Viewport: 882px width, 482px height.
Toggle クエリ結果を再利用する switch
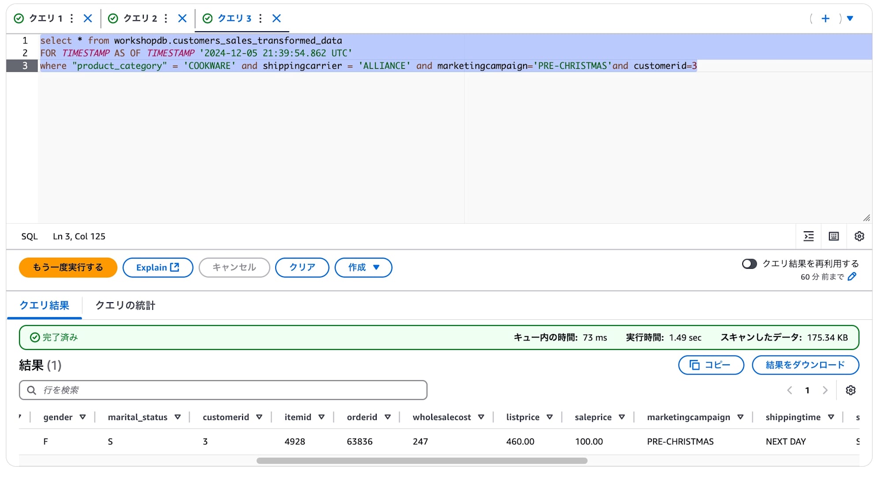tap(749, 263)
